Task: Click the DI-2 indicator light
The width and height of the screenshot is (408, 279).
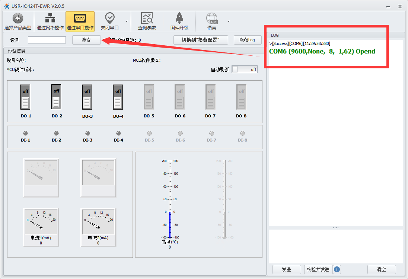Action: pos(56,133)
